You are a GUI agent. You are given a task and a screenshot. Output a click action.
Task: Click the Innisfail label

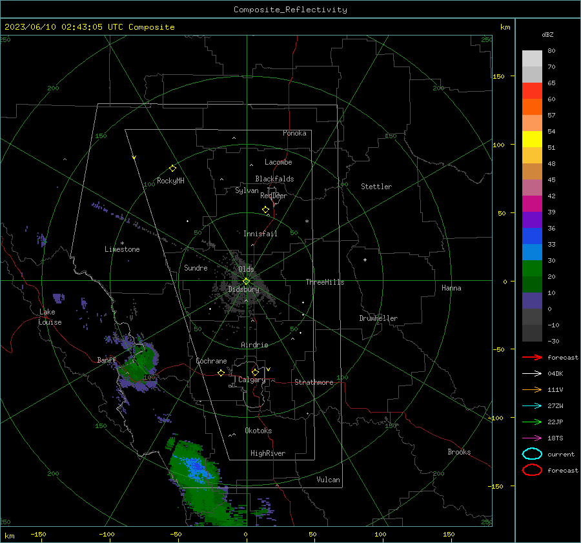tap(260, 234)
